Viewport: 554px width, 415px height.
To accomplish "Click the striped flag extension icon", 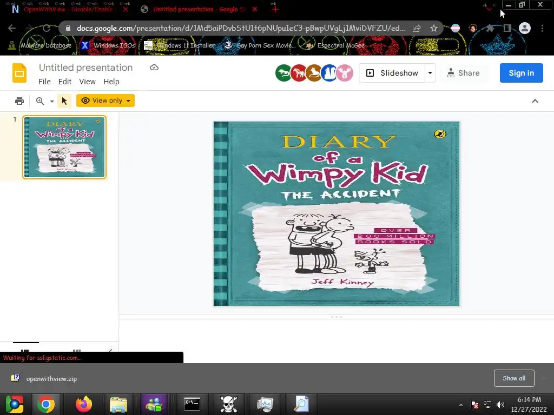I will (456, 28).
